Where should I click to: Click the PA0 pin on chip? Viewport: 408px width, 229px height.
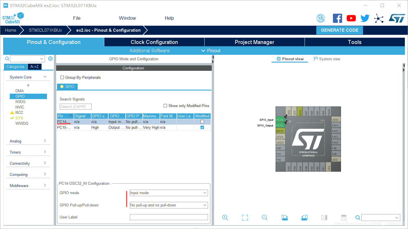280,148
